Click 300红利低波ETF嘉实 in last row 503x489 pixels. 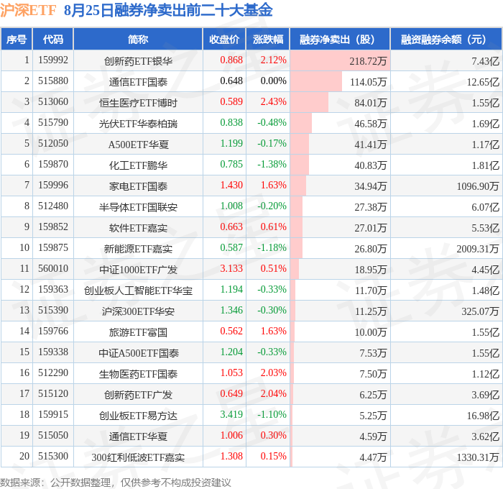click(x=138, y=457)
